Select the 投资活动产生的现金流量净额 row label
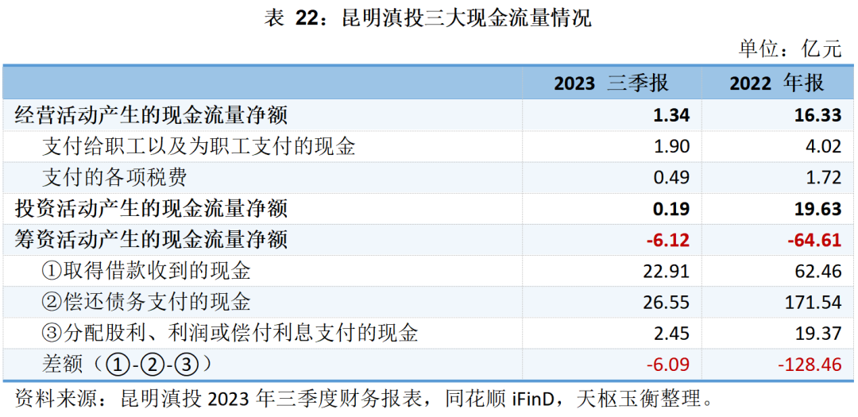Screen dimensions: 858x417 (151, 209)
